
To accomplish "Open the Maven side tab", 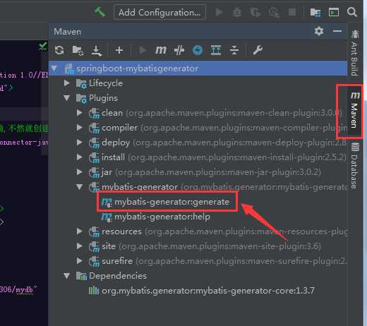I will (x=355, y=110).
